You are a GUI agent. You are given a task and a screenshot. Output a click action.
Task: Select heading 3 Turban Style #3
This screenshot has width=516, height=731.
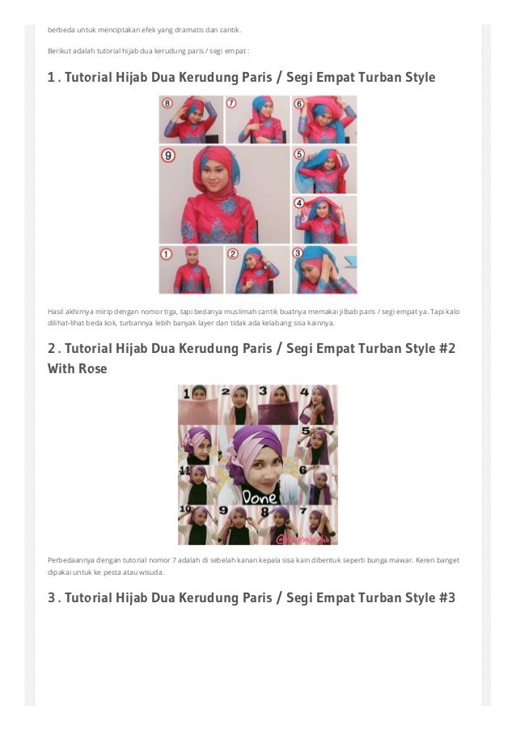(x=252, y=597)
